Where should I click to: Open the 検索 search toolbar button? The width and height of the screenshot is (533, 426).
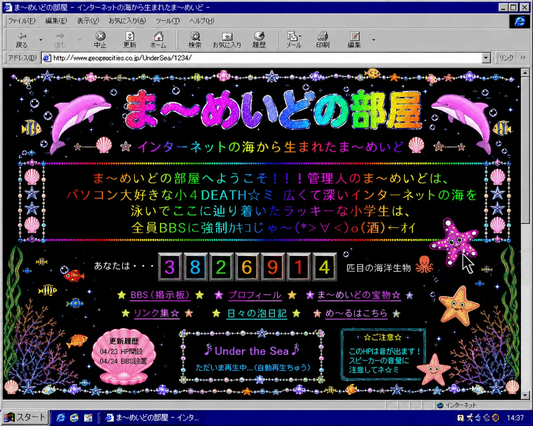pos(195,40)
